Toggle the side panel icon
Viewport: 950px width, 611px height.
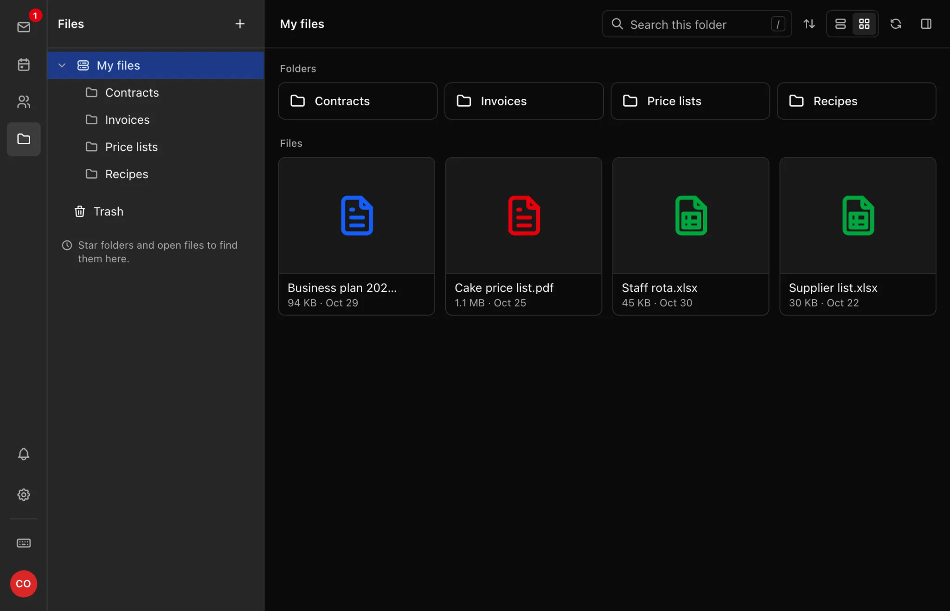point(926,24)
